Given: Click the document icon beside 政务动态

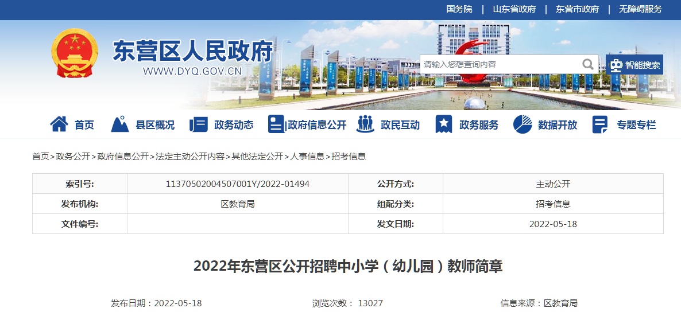Looking at the screenshot, I should (199, 124).
